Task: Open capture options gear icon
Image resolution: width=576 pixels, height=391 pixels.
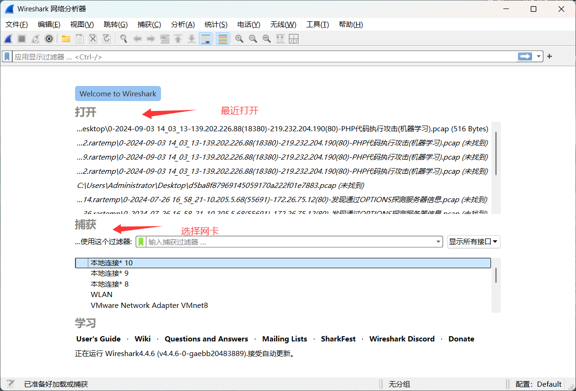Action: (x=49, y=39)
